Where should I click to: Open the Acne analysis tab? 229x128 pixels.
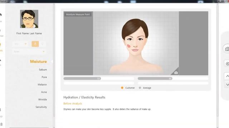point(44,92)
